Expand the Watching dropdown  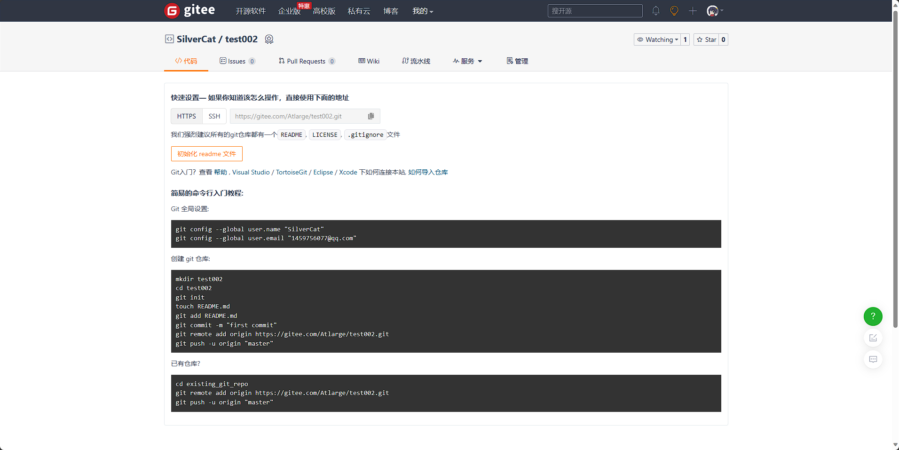[657, 39]
